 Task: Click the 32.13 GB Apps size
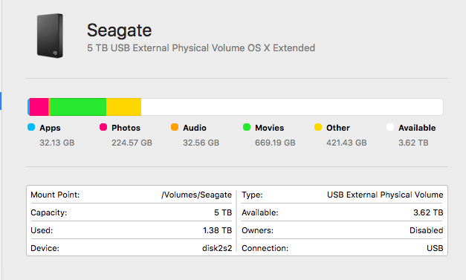57,143
